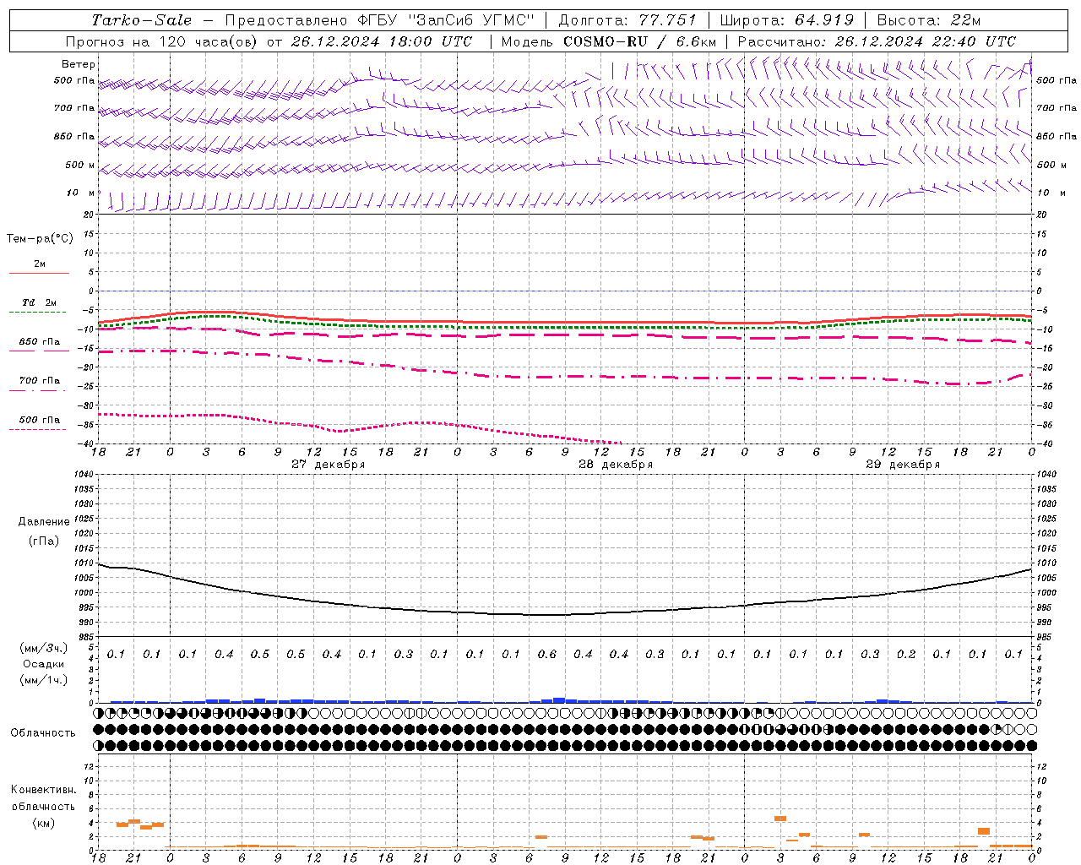The height and width of the screenshot is (865, 1081).
Task: Click the Конвективн. облачность label
Action: click(x=43, y=798)
